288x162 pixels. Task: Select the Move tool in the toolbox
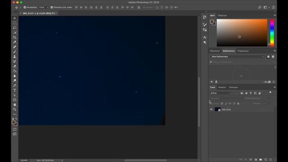tap(14, 18)
